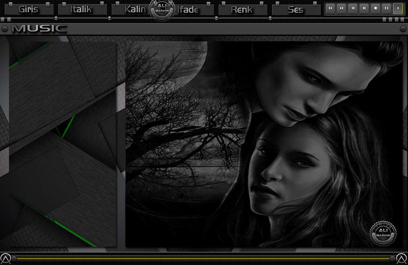The image size is (408, 265).
Task: Toggle the Ses sound option
Action: click(x=296, y=9)
